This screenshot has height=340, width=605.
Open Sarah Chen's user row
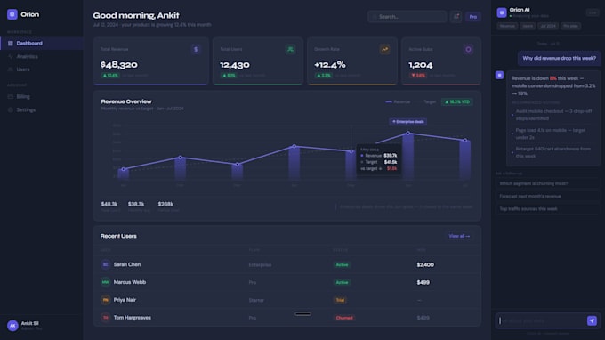(x=286, y=264)
